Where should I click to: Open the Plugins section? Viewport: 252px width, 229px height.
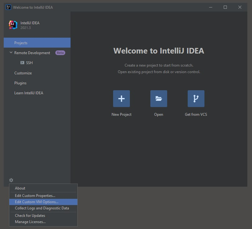coord(20,83)
